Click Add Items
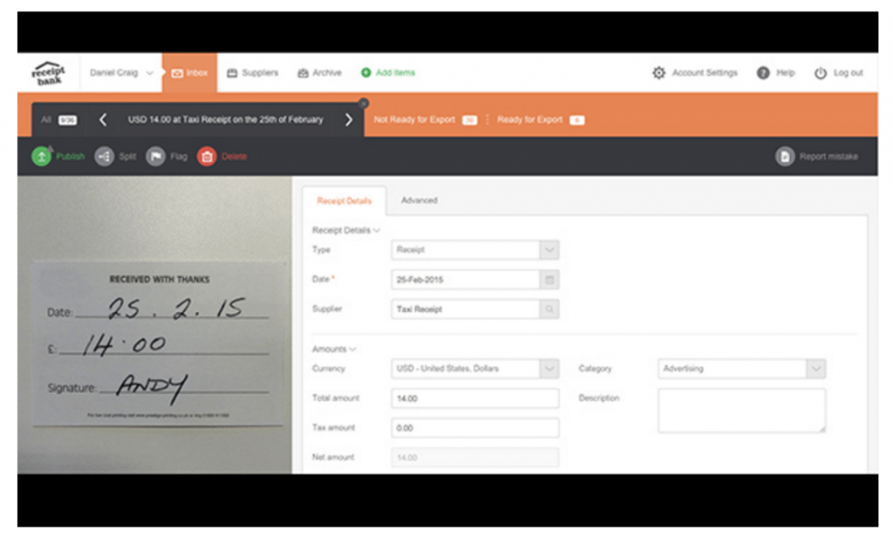Viewport: 893px width, 543px height. [395, 73]
